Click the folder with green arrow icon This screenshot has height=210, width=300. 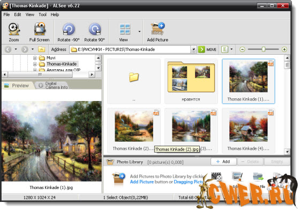258,177
